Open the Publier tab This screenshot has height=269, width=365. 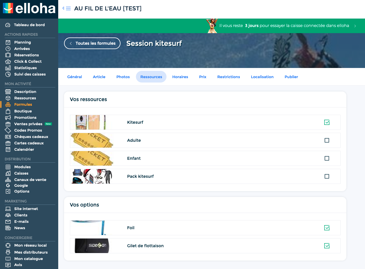point(291,77)
